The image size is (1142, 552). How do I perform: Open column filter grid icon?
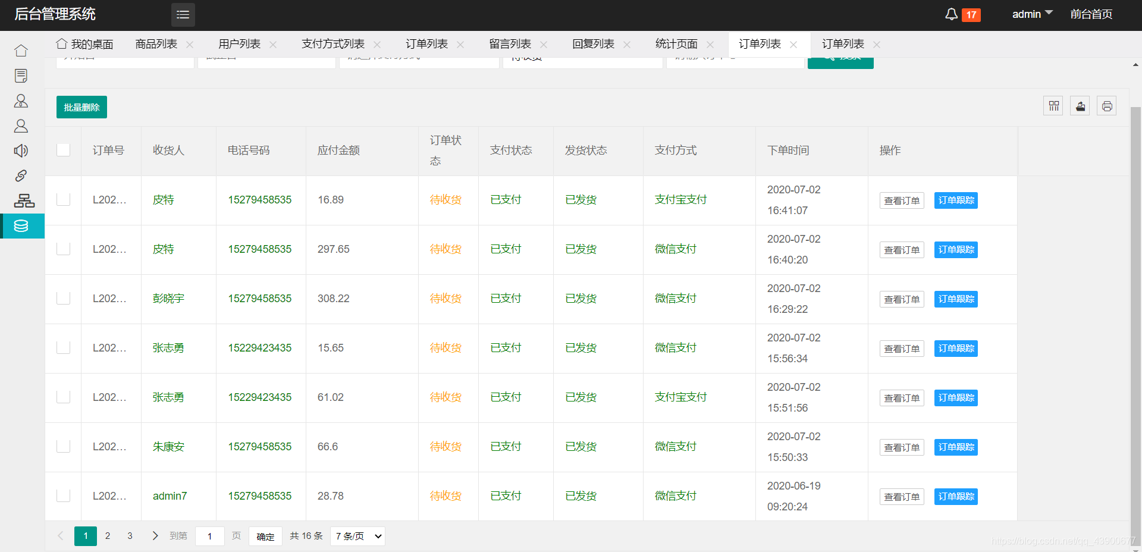click(x=1053, y=106)
